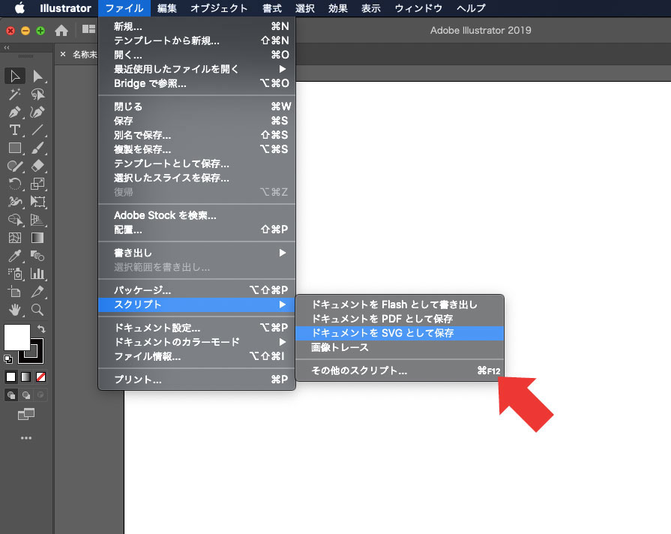Select the Rotate tool
This screenshot has height=534, width=671.
15,184
